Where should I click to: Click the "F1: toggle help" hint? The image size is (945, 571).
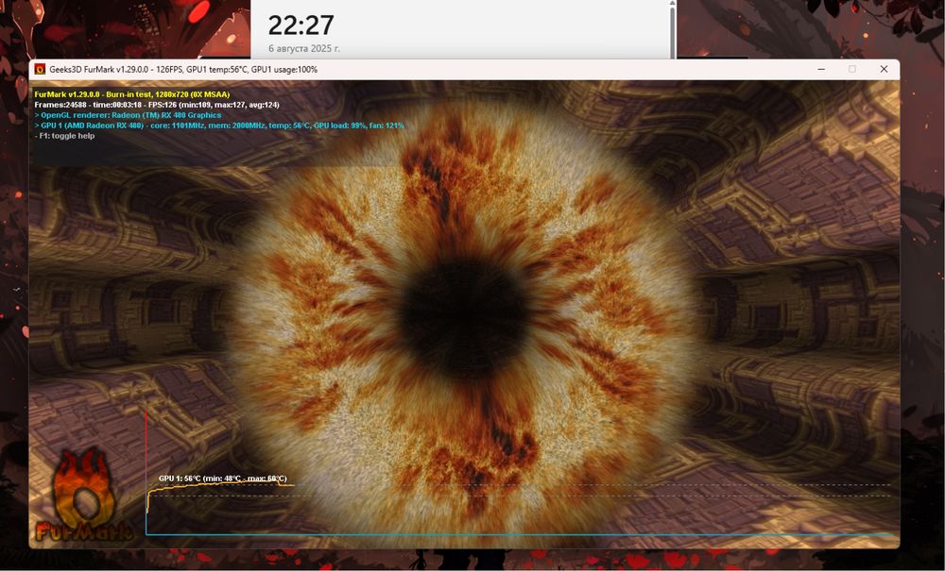(x=64, y=135)
